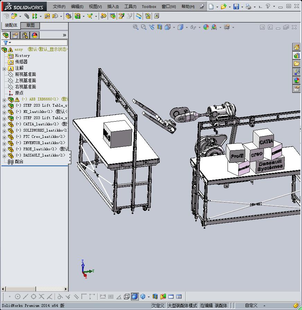Click the Help question mark icon

(268, 6)
